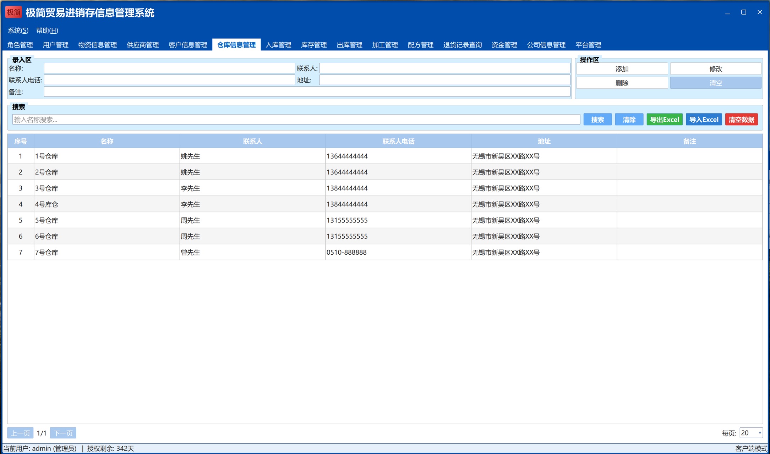Open the 帮助(H) menu
The image size is (770, 454).
point(47,31)
